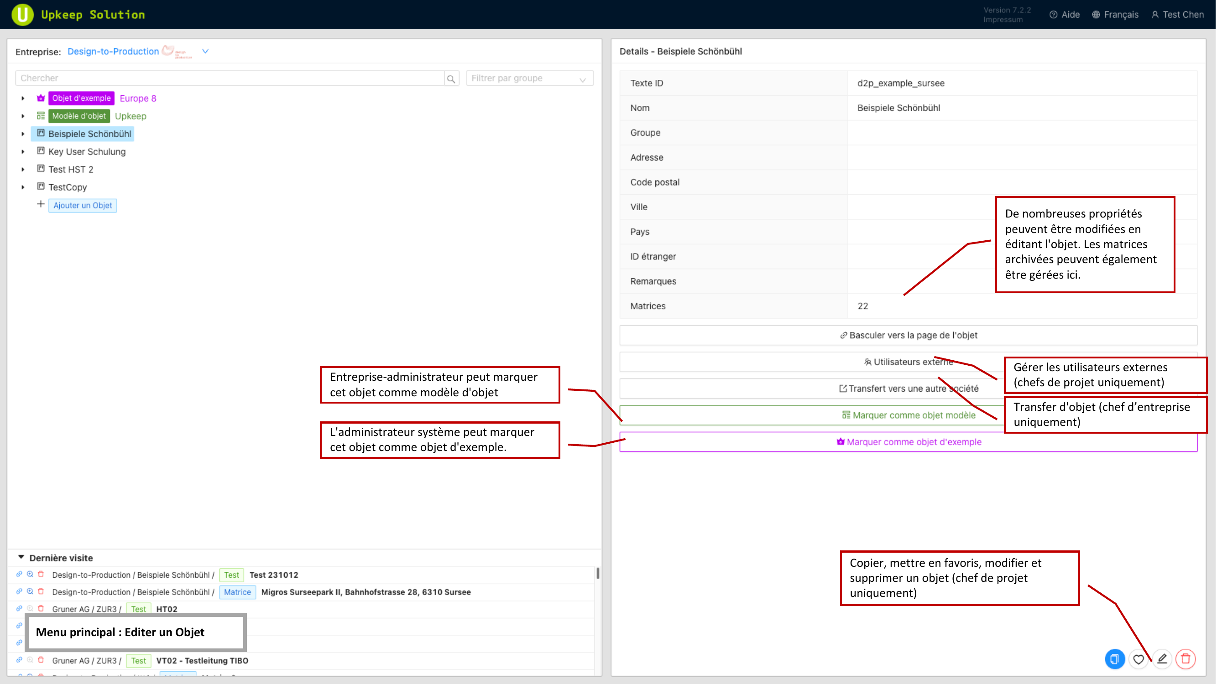Click the blue copy object icon
Viewport: 1217px width, 684px height.
tap(1115, 659)
